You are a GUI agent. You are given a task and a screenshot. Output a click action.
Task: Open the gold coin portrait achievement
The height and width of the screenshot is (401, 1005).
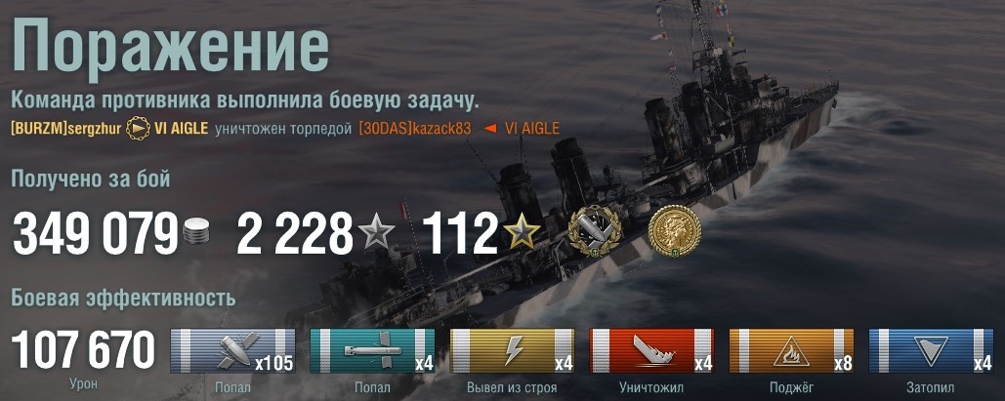click(674, 231)
